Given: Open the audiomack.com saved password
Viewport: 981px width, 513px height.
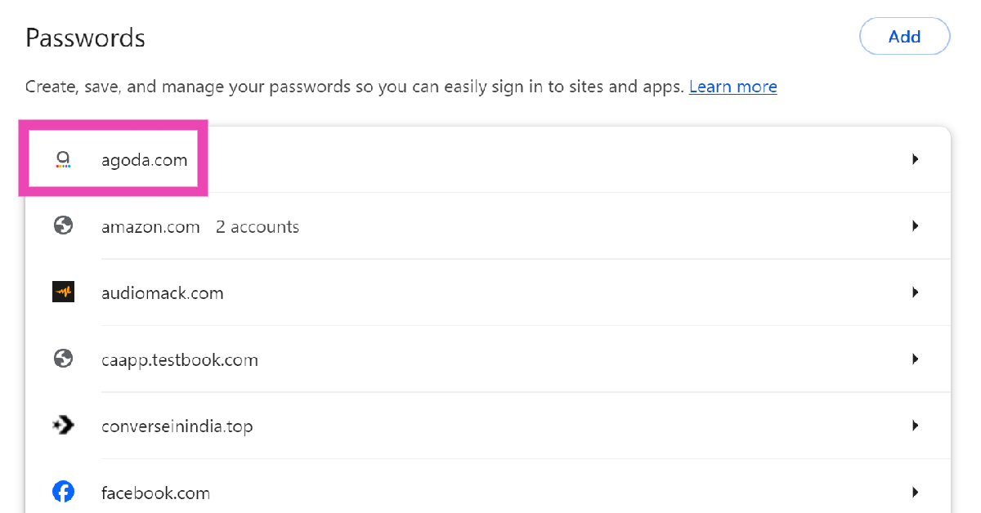Looking at the screenshot, I should point(162,293).
